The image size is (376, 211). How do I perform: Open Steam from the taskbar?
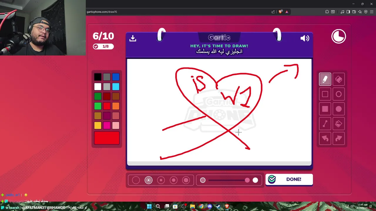click(218, 206)
